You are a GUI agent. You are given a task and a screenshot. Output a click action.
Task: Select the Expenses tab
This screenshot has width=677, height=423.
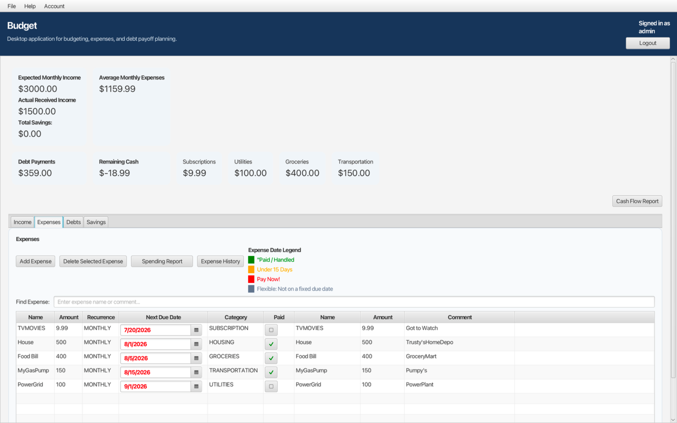coord(49,222)
